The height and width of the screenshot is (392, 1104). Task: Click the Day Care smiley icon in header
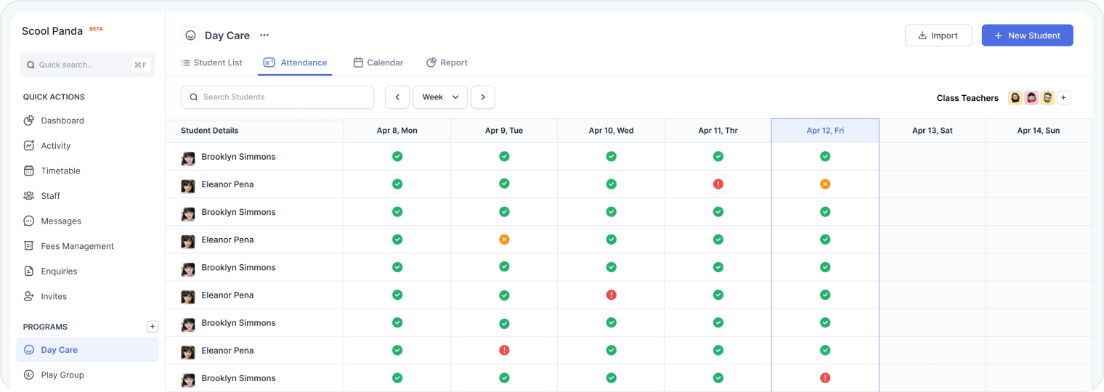click(x=190, y=36)
